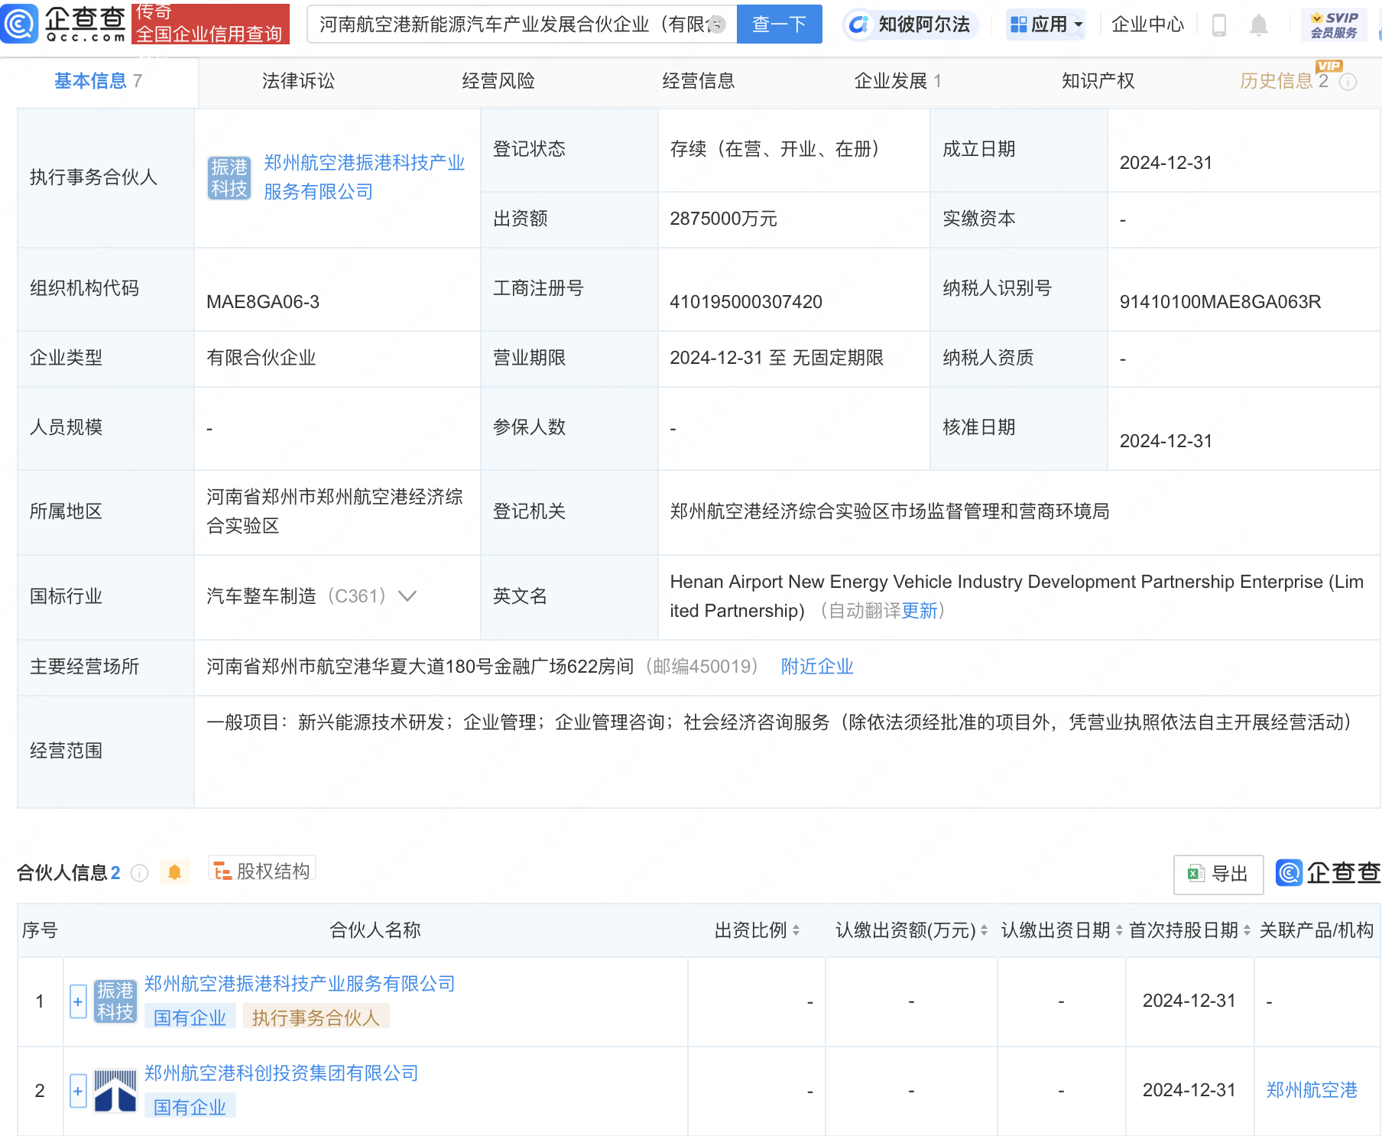
Task: Select the 主要经营场所 address text
Action: 420,667
